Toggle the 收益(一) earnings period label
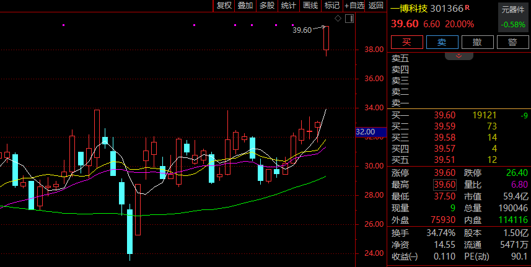531x267 pixels. (x=405, y=256)
